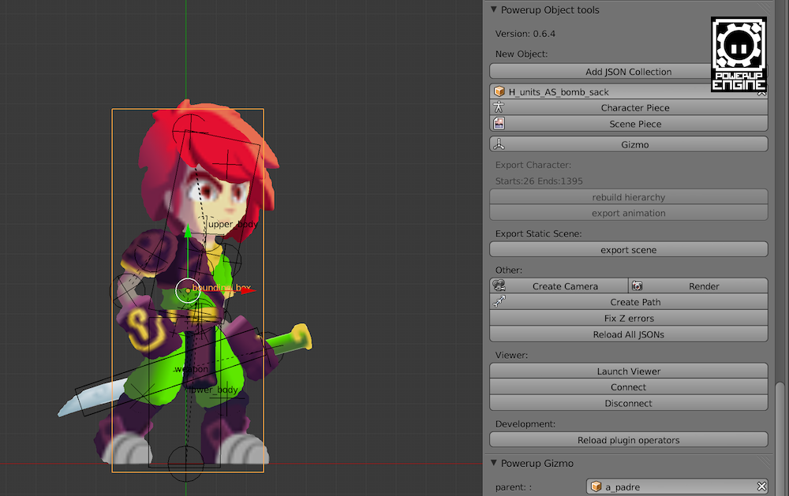Click the lower_body label in the viewport
The height and width of the screenshot is (496, 789).
pyautogui.click(x=214, y=390)
